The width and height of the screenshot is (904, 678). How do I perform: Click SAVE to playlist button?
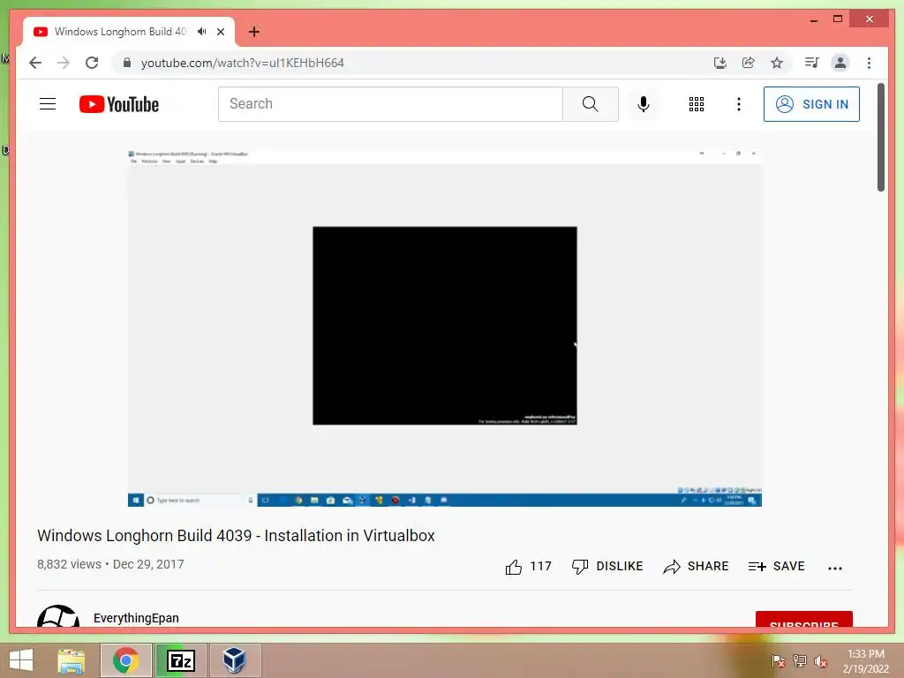[x=776, y=567]
